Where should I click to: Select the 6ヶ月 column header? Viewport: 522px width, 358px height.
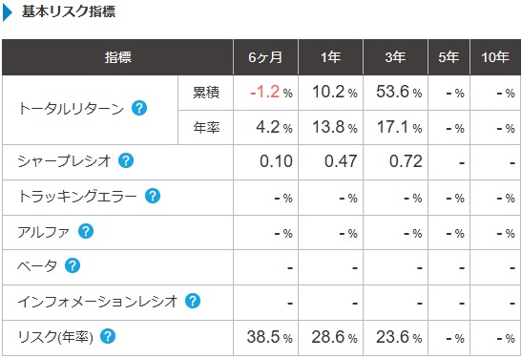(265, 57)
